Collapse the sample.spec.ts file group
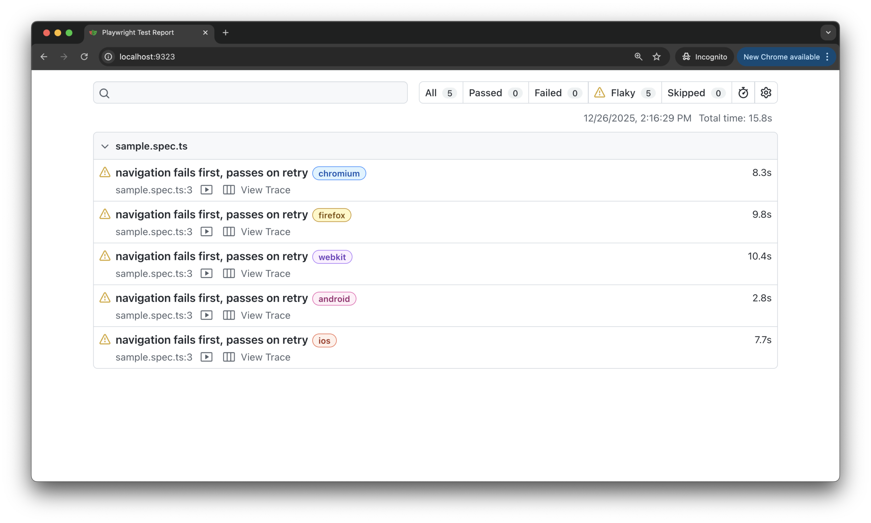Viewport: 871px width, 523px height. [105, 146]
